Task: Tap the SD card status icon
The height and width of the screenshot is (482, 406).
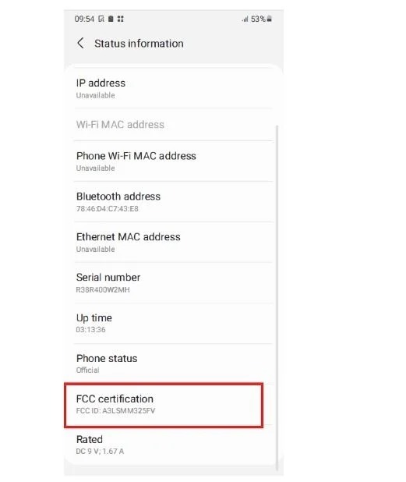Action: tap(111, 19)
